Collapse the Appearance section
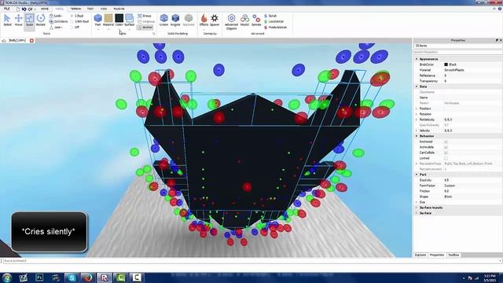This screenshot has height=283, width=503. pyautogui.click(x=417, y=59)
